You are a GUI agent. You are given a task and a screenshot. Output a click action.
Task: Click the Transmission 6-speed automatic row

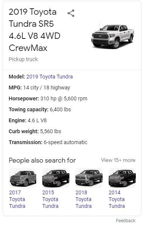click(x=48, y=142)
